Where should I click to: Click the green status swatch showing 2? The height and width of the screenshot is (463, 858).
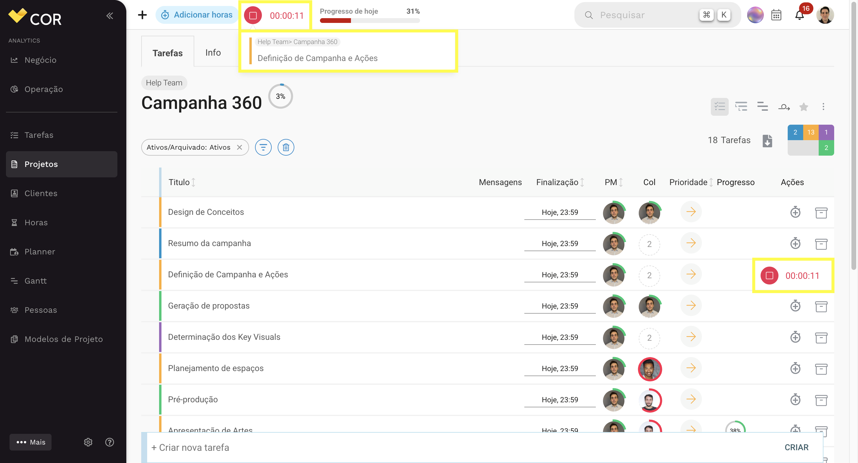click(826, 148)
